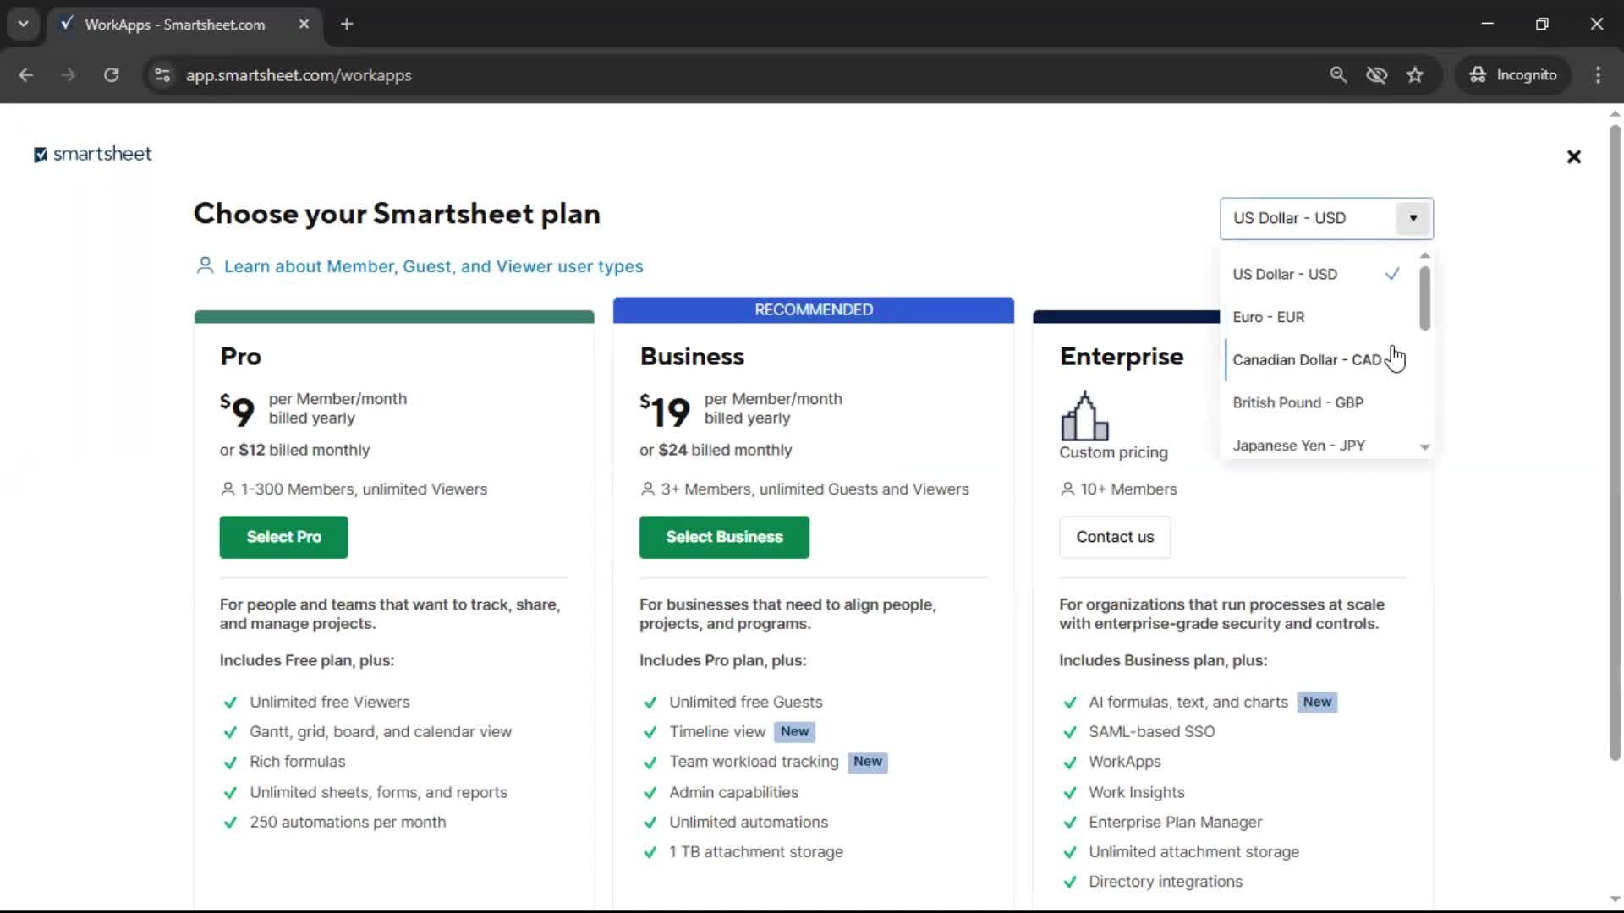
Task: Click the bookmark star in the address bar
Action: coord(1415,74)
